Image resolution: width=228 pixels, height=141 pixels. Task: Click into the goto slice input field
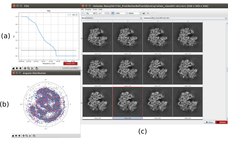pyautogui.click(x=105, y=13)
